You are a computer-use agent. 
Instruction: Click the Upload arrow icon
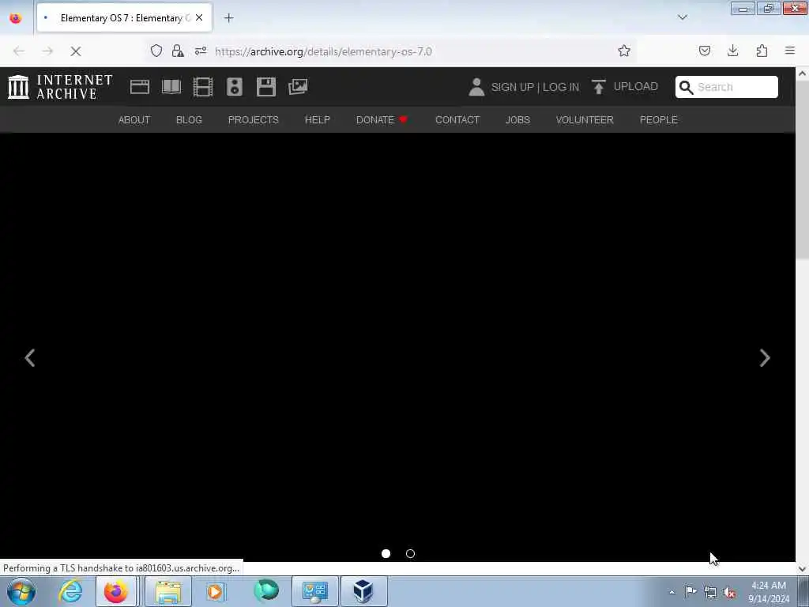point(599,87)
